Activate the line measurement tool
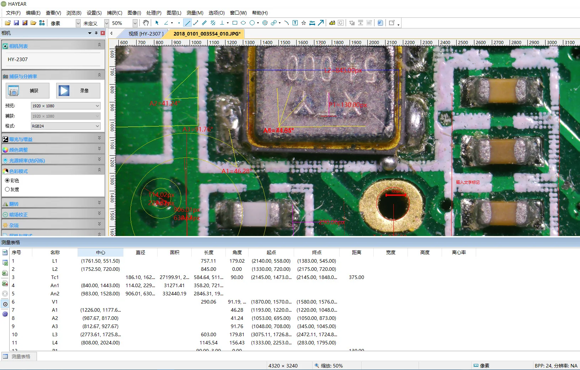 (x=187, y=23)
